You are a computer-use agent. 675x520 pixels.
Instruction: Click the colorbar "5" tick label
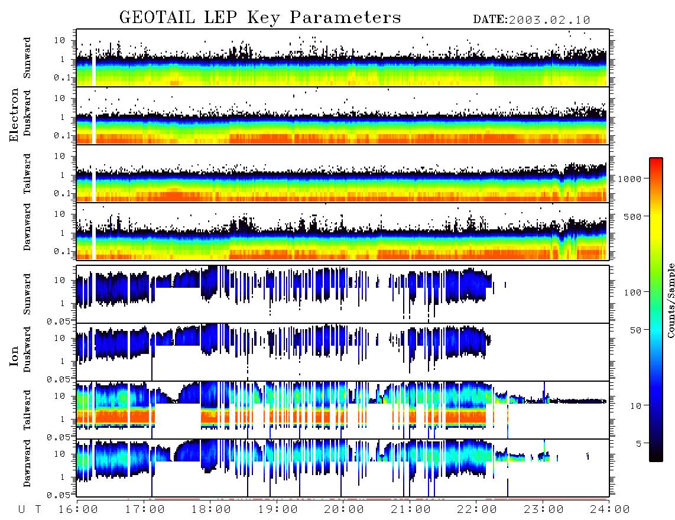pyautogui.click(x=639, y=444)
